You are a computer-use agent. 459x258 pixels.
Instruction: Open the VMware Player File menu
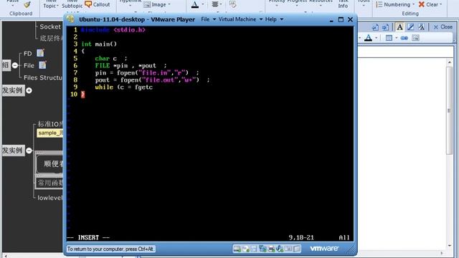point(208,19)
